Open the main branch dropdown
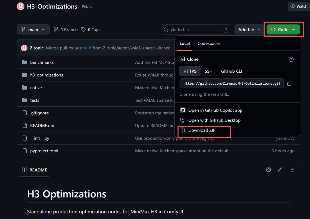The width and height of the screenshot is (310, 219). (x=33, y=29)
